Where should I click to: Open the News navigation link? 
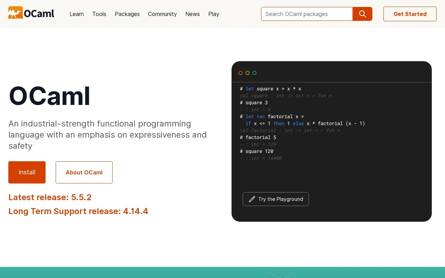click(x=193, y=14)
